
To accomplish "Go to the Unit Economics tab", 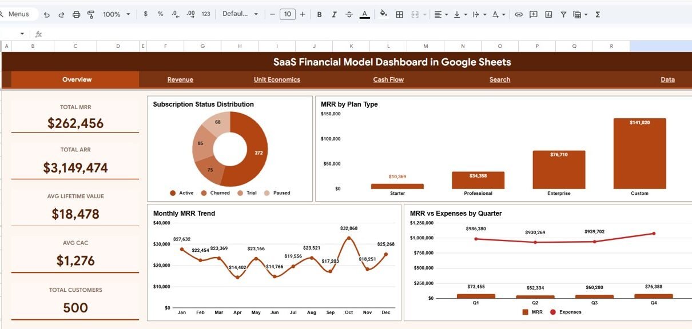I will tap(277, 79).
